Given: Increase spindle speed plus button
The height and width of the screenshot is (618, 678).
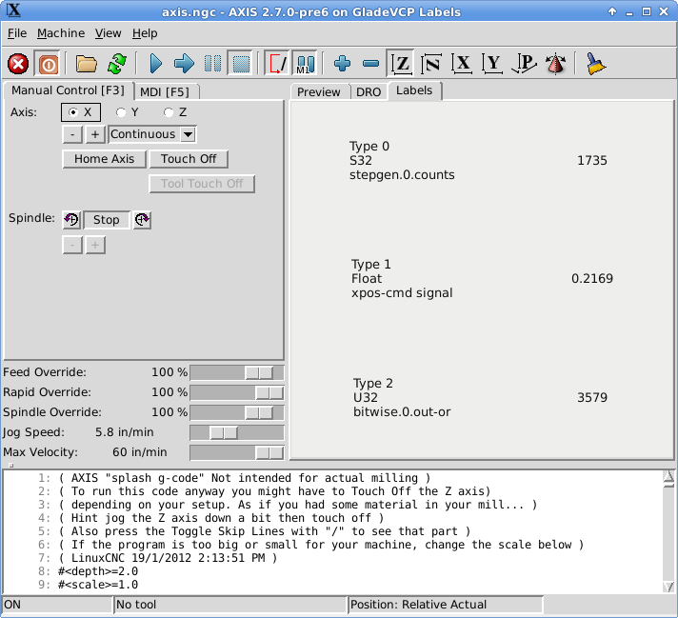Looking at the screenshot, I should point(95,246).
